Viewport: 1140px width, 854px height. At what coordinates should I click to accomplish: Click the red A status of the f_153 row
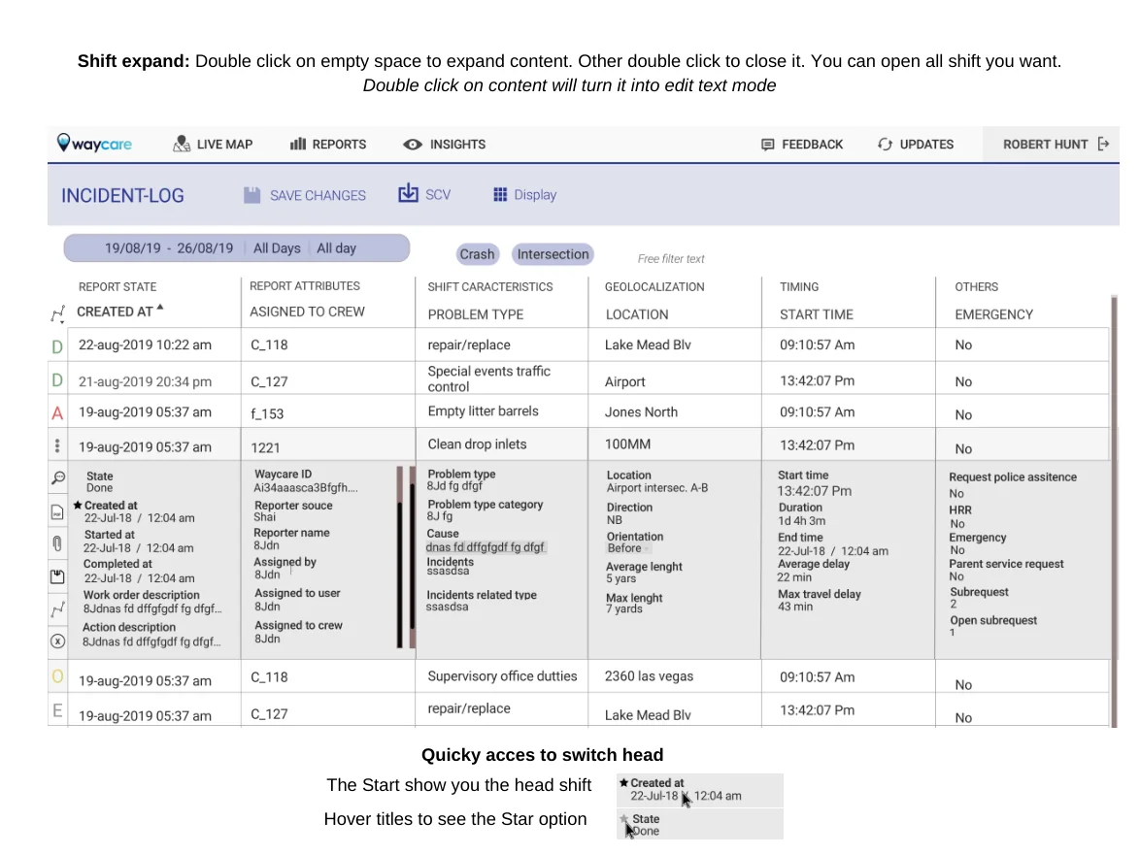pyautogui.click(x=57, y=413)
